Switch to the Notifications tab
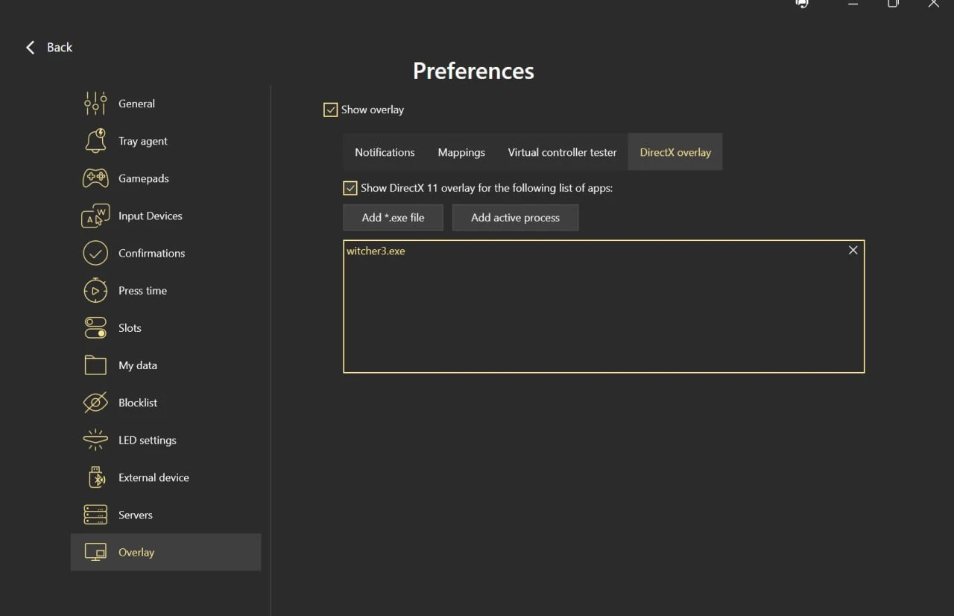Screen dimensions: 954x616 tap(385, 152)
